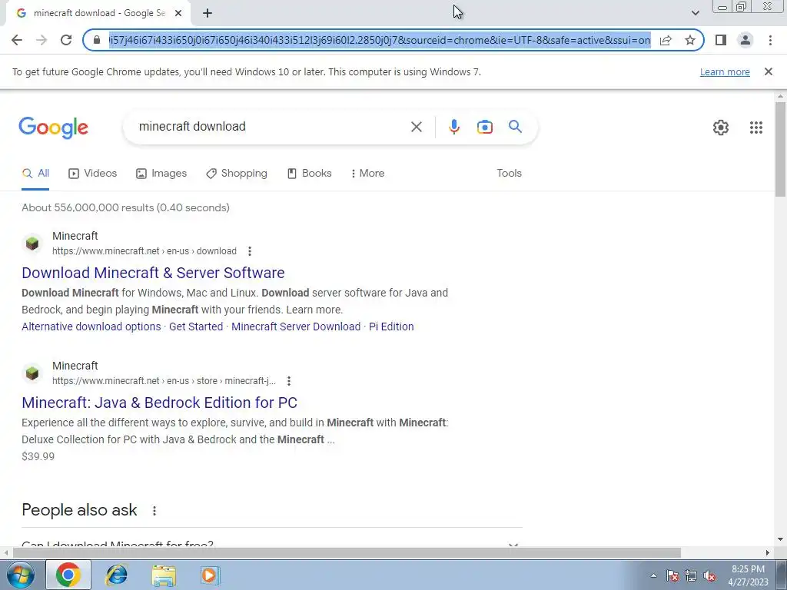Open the network status tray icon

tap(691, 576)
